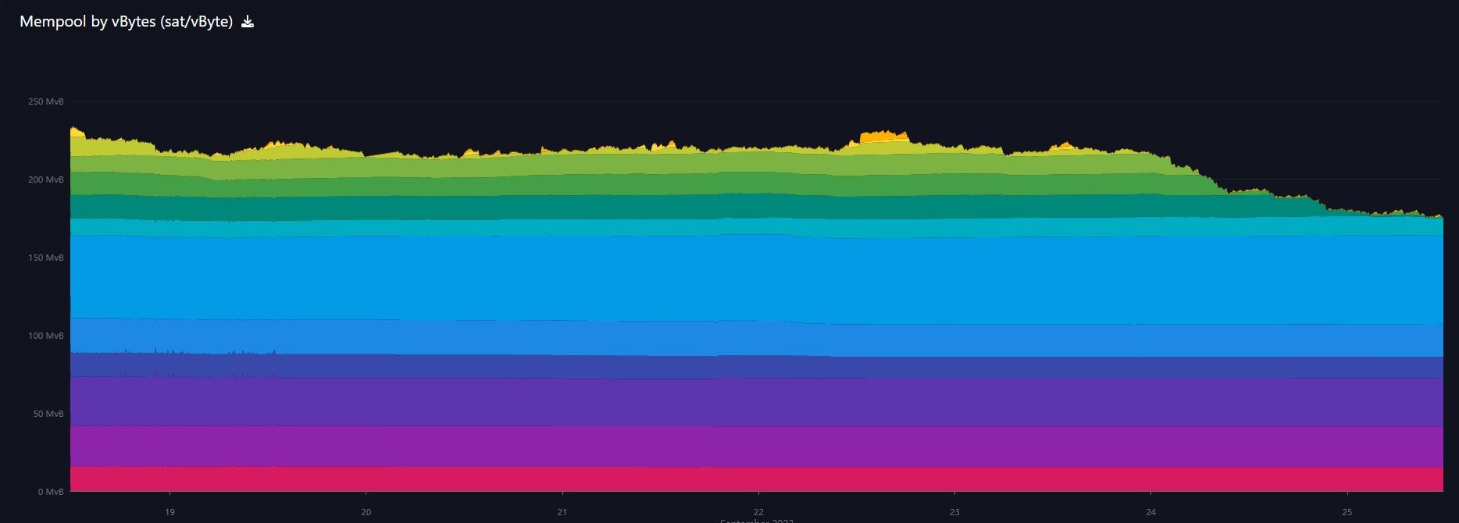This screenshot has height=523, width=1459.
Task: Click the '250 MvB' axis label
Action: coord(46,101)
